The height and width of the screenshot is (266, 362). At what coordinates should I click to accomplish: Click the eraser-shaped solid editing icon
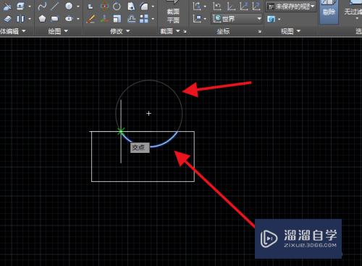(7, 19)
